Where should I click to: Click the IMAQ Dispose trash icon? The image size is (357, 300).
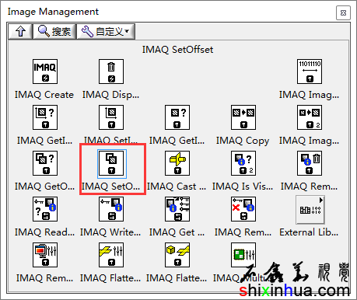click(x=111, y=72)
